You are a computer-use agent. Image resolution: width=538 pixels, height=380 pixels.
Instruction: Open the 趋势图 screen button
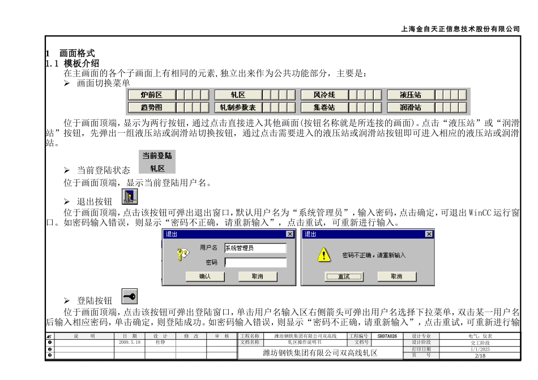click(x=151, y=107)
